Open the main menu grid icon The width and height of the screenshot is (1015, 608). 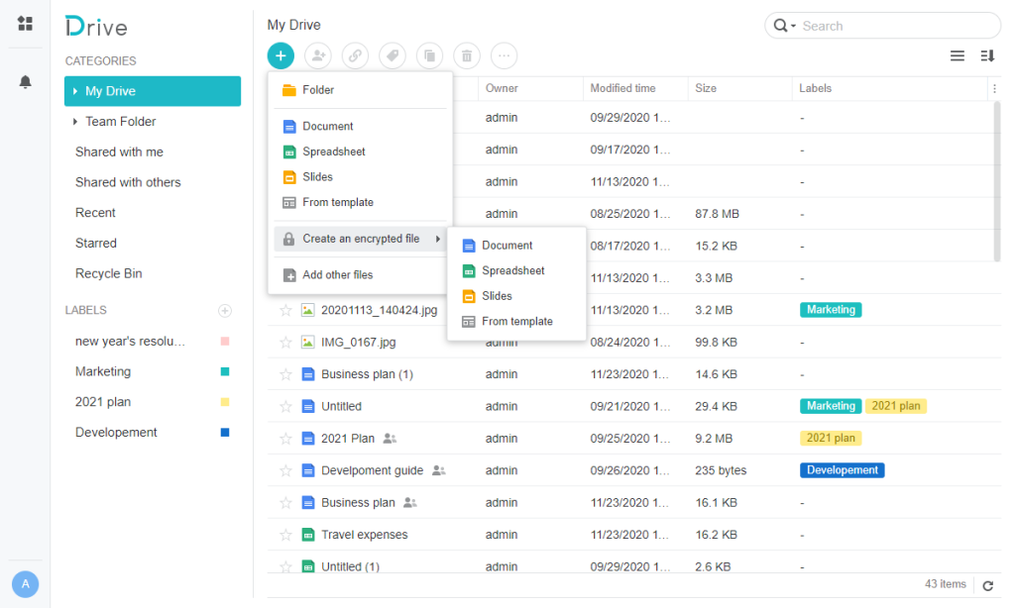(x=25, y=24)
